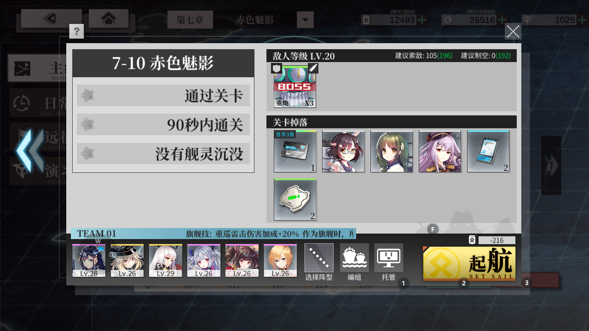
Task: Open the 第七章 chapter tab
Action: [190, 20]
